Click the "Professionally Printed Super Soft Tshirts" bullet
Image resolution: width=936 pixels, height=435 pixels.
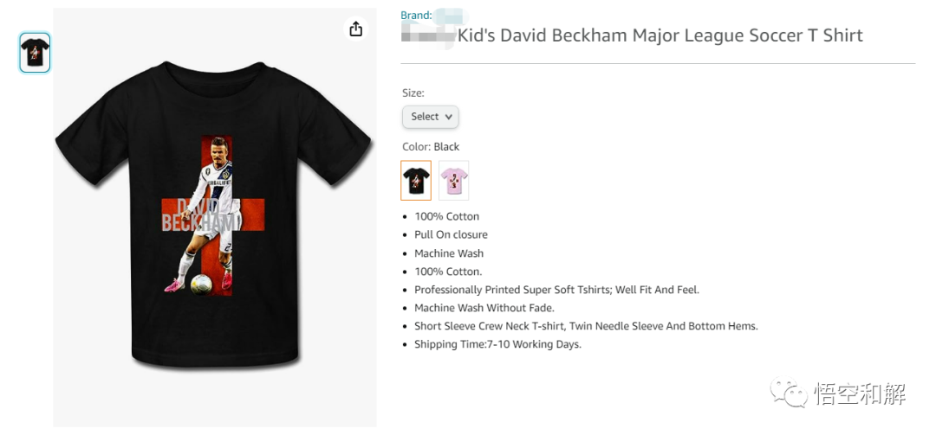pos(556,290)
